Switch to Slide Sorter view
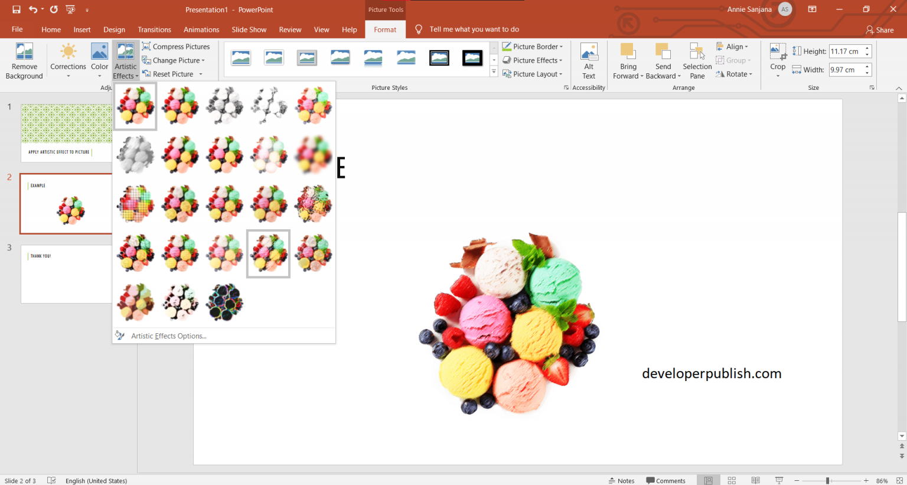The width and height of the screenshot is (907, 485). coord(732,480)
